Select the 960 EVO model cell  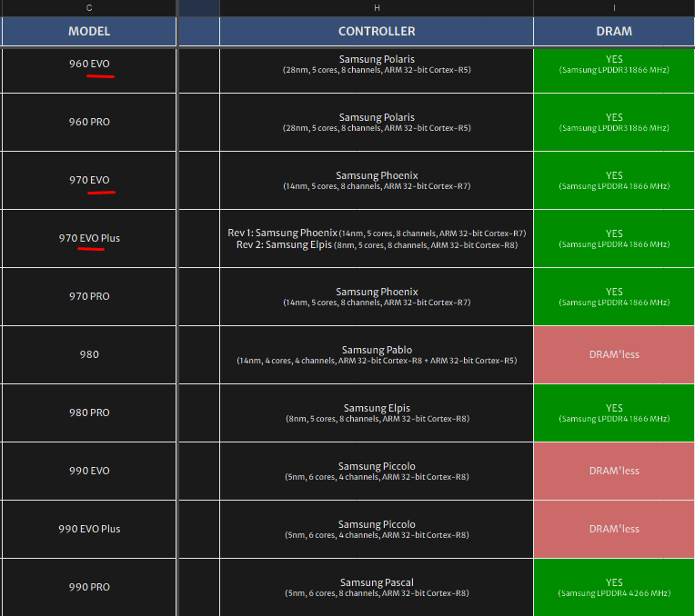89,70
